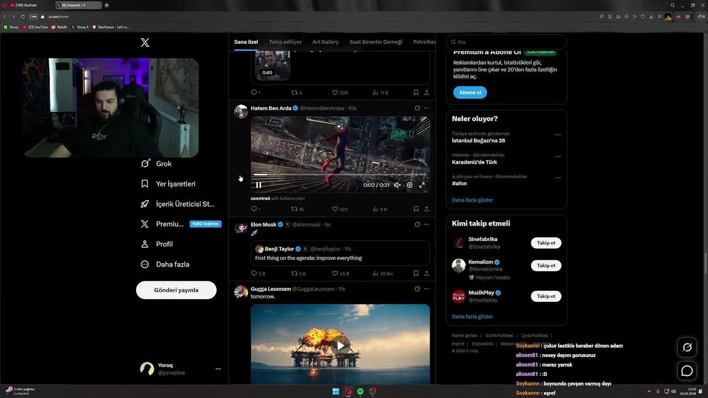708x398 pixels.
Task: Unmute the Spider-Man video
Action: point(397,185)
